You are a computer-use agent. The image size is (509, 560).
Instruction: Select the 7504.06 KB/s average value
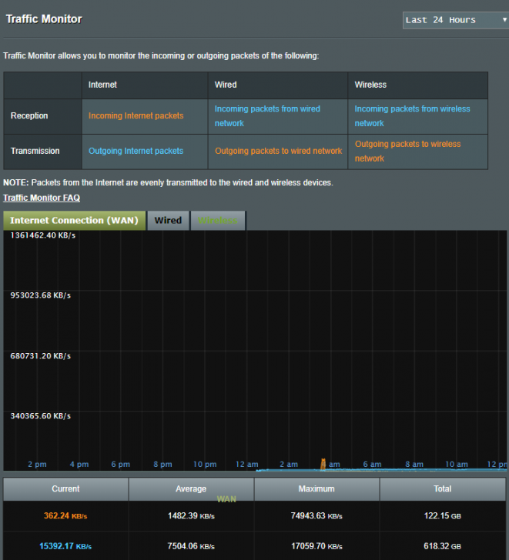[x=191, y=546]
